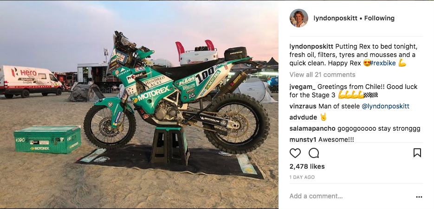434x209 pixels.
Task: View vinzraus commenter profile
Action: [x=303, y=106]
